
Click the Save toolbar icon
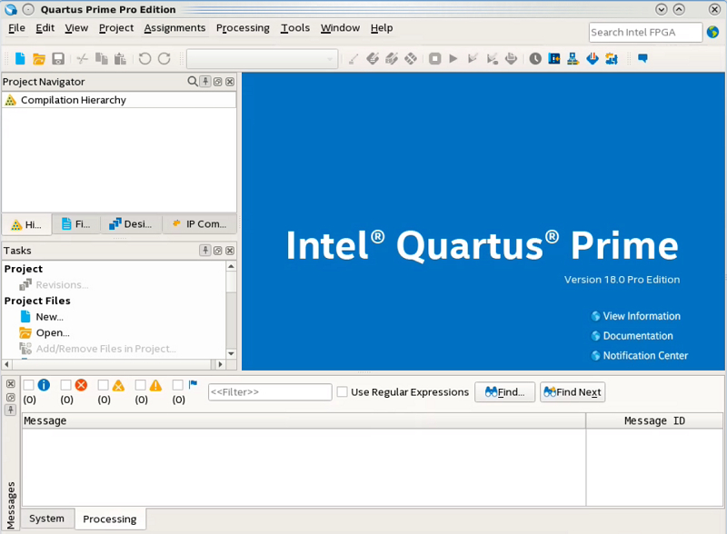click(x=58, y=59)
